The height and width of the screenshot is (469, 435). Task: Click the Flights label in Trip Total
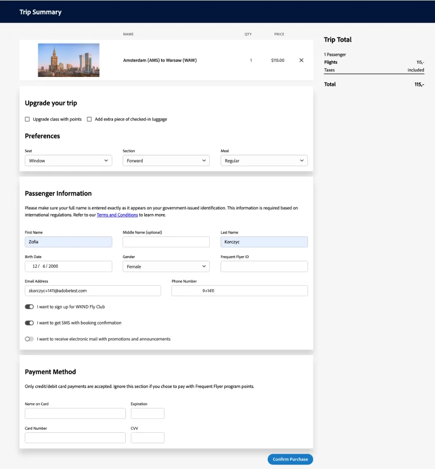click(x=331, y=62)
